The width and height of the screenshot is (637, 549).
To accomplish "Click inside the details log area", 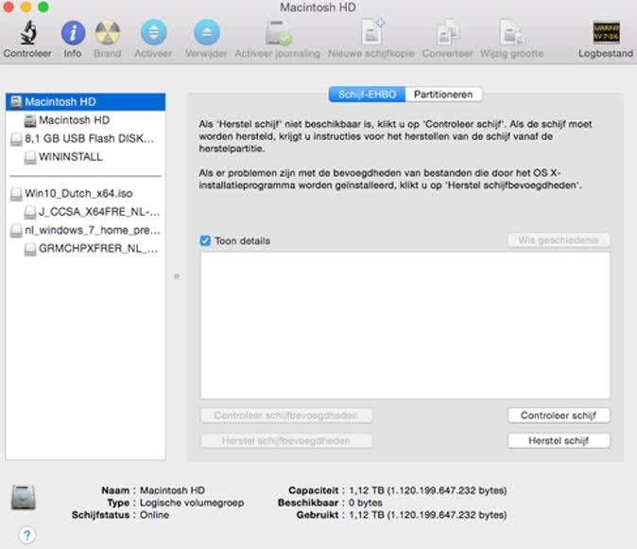I will click(405, 326).
